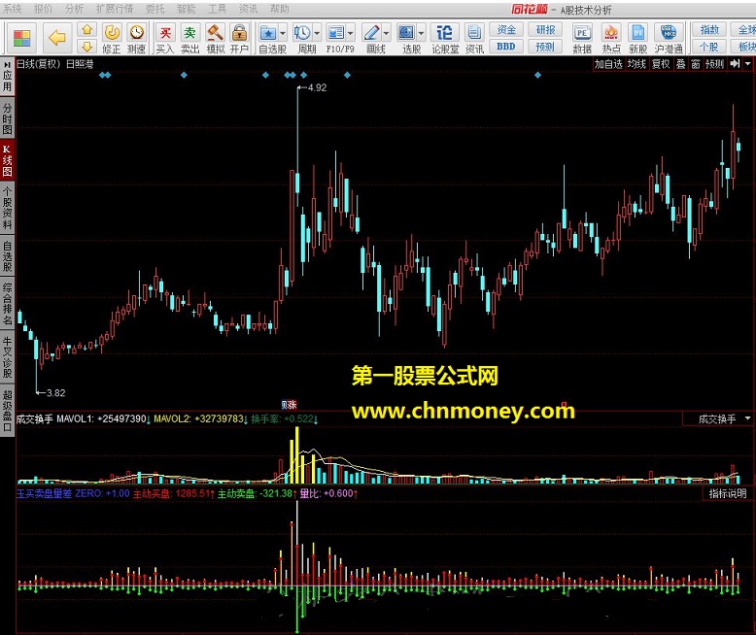Click the 资金 button
Viewport: 756px width, 635px height.
click(506, 30)
